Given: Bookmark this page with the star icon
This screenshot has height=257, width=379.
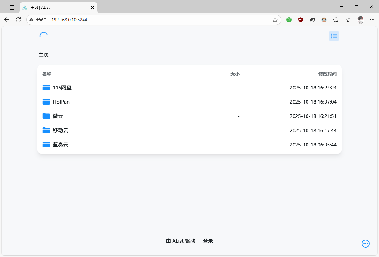Looking at the screenshot, I should click(x=275, y=20).
